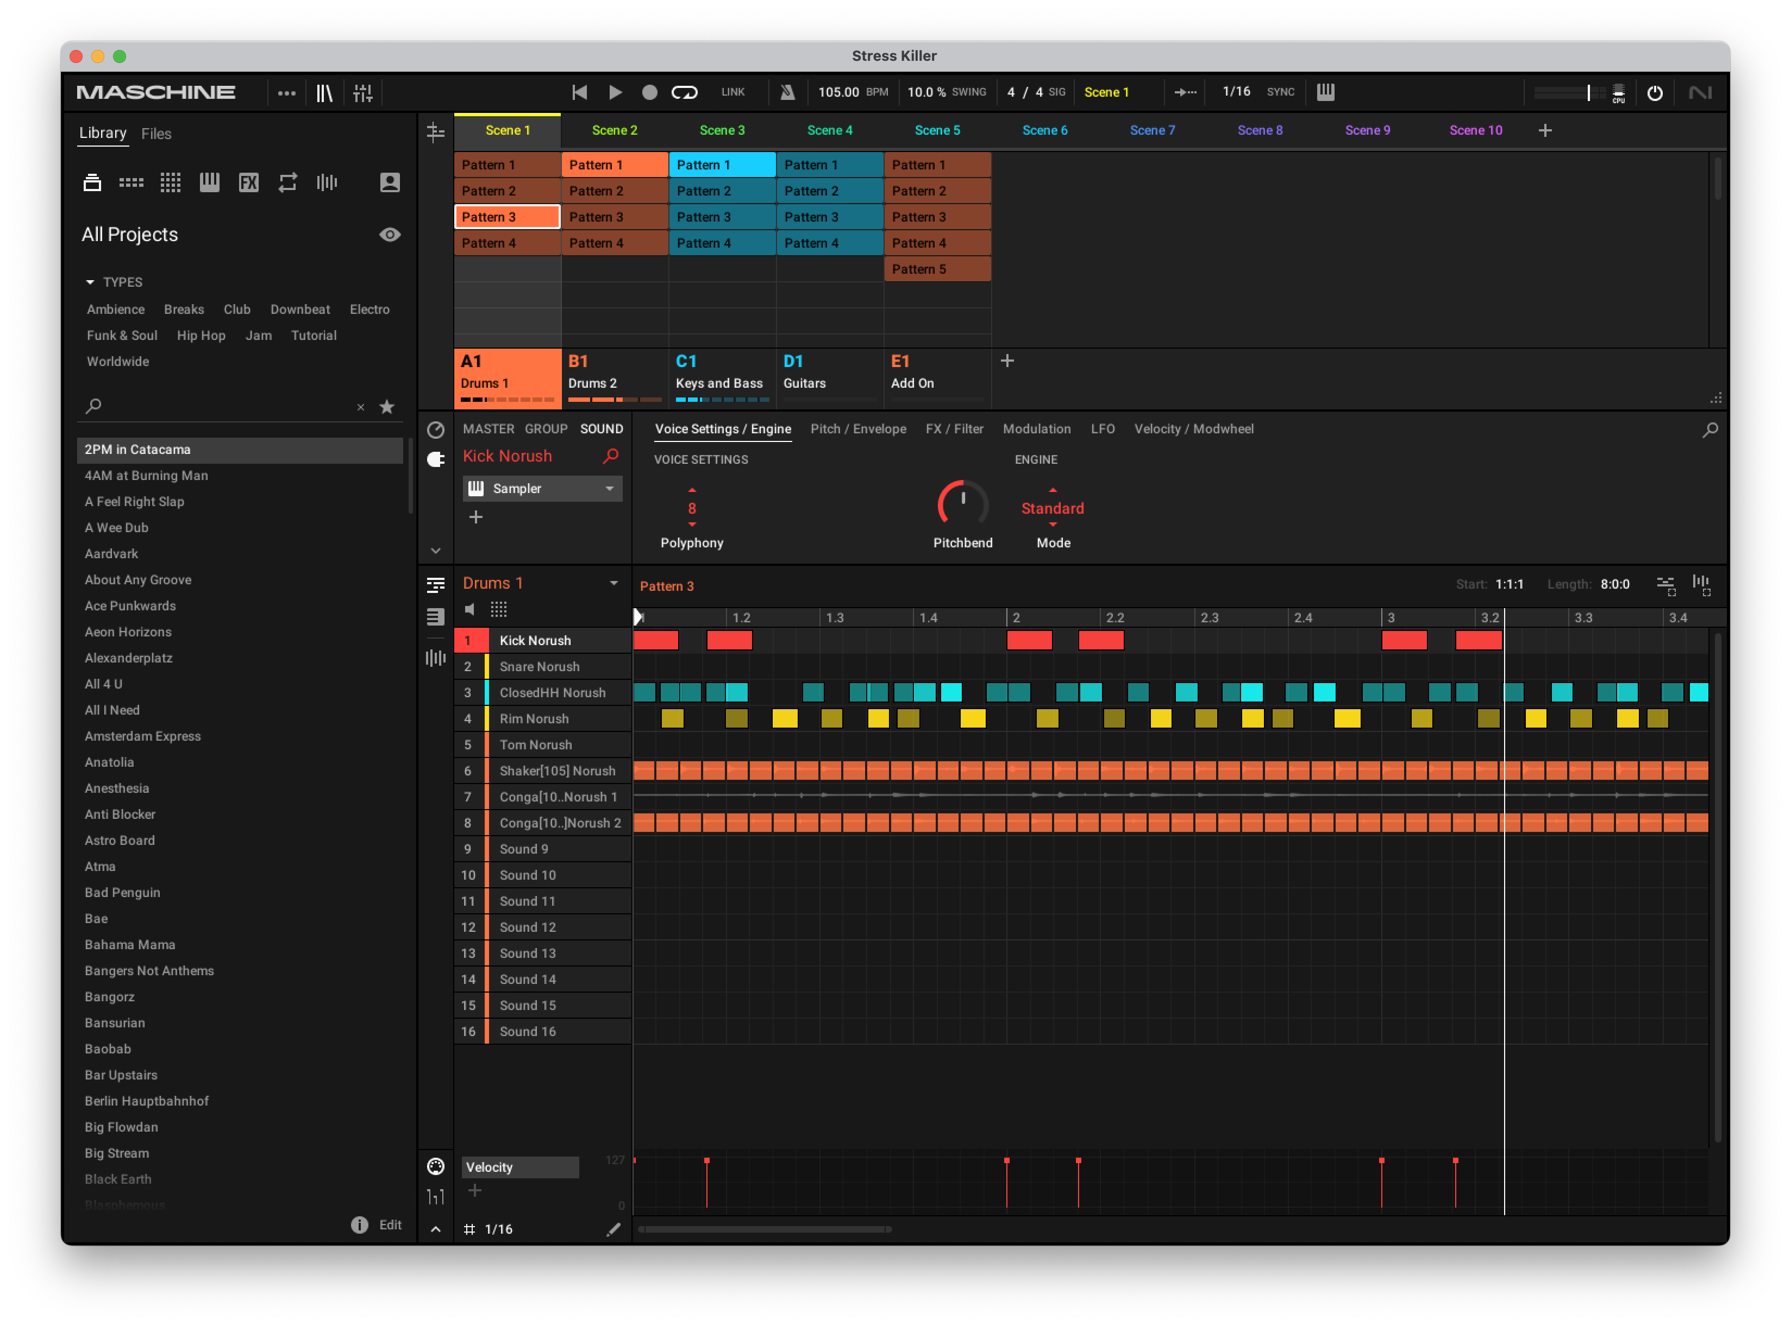This screenshot has height=1326, width=1791.
Task: Open the LFO page
Action: tap(1103, 430)
